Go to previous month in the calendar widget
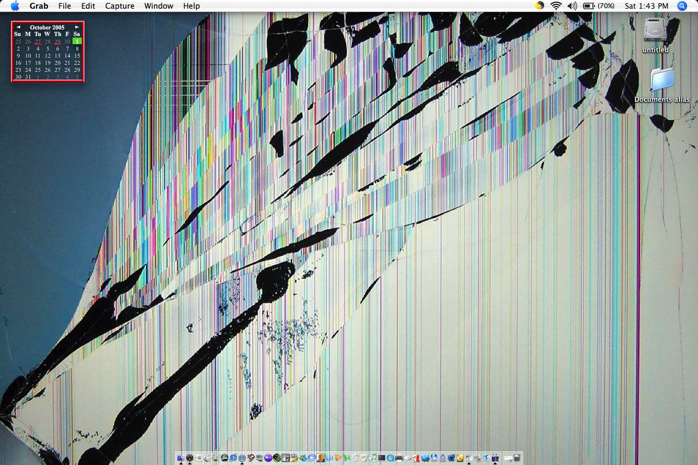 18,27
